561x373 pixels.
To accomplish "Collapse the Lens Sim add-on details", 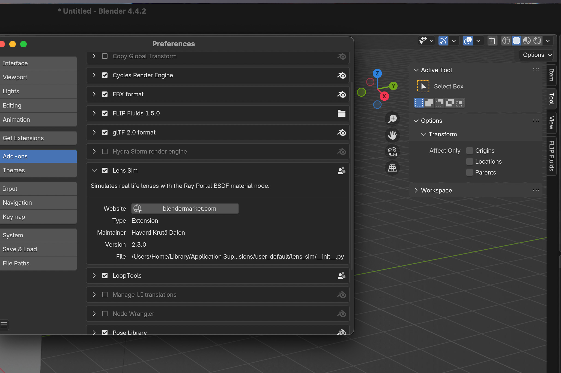I will click(94, 170).
